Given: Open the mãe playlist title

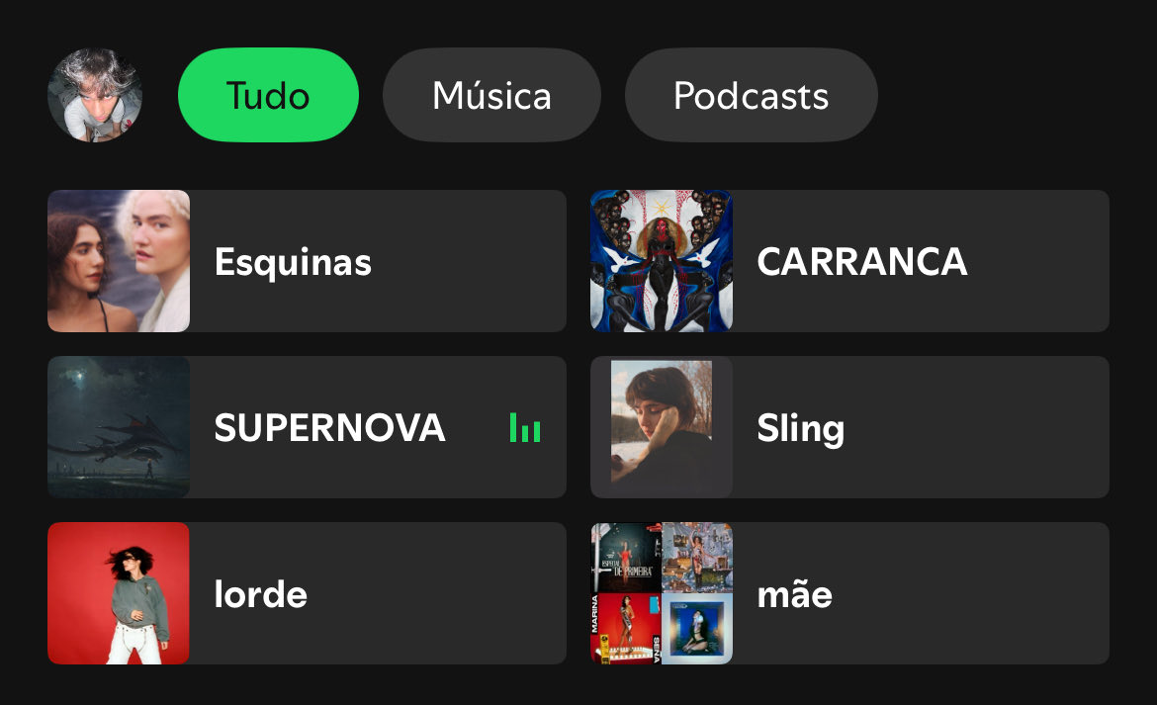Looking at the screenshot, I should click(795, 594).
